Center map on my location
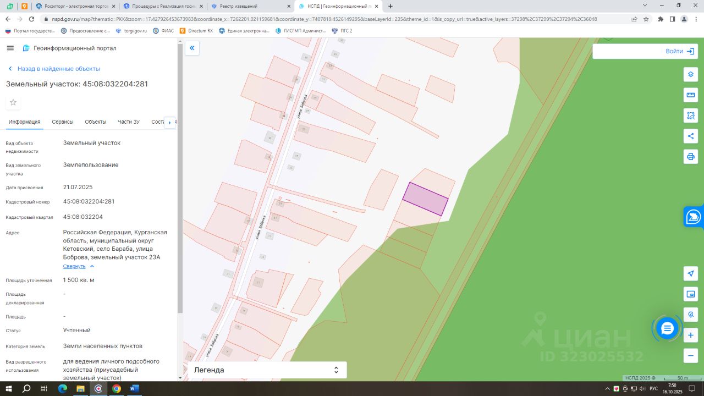The width and height of the screenshot is (704, 396). (x=691, y=273)
